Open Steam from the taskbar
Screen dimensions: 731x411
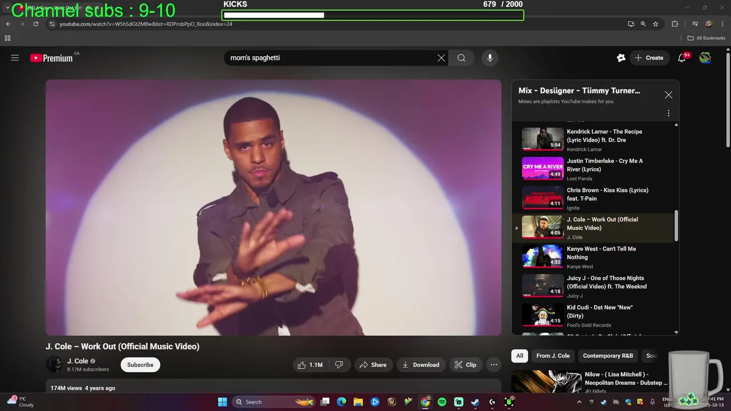[475, 402]
